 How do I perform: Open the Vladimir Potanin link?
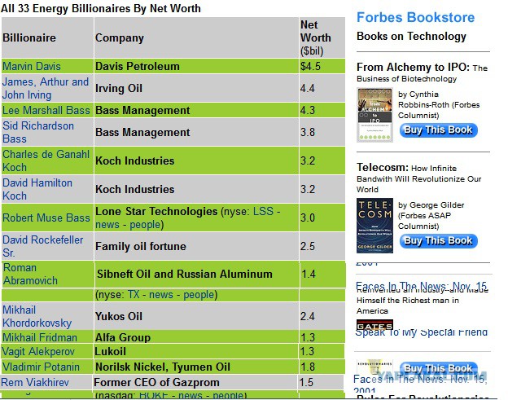(x=41, y=367)
